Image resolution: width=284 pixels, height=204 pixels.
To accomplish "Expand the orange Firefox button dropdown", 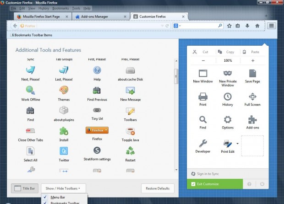I will point(106,130).
